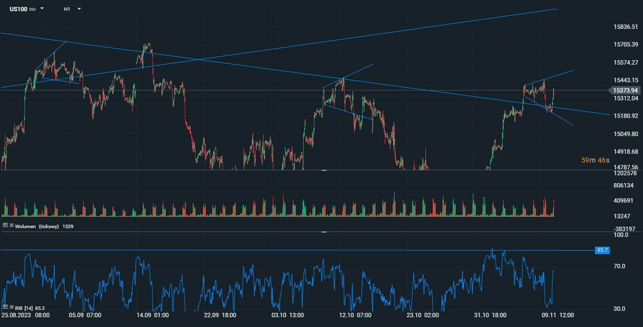The image size is (643, 327).
Task: Click the 25.08.2023 08:00 date label
Action: (x=25, y=315)
